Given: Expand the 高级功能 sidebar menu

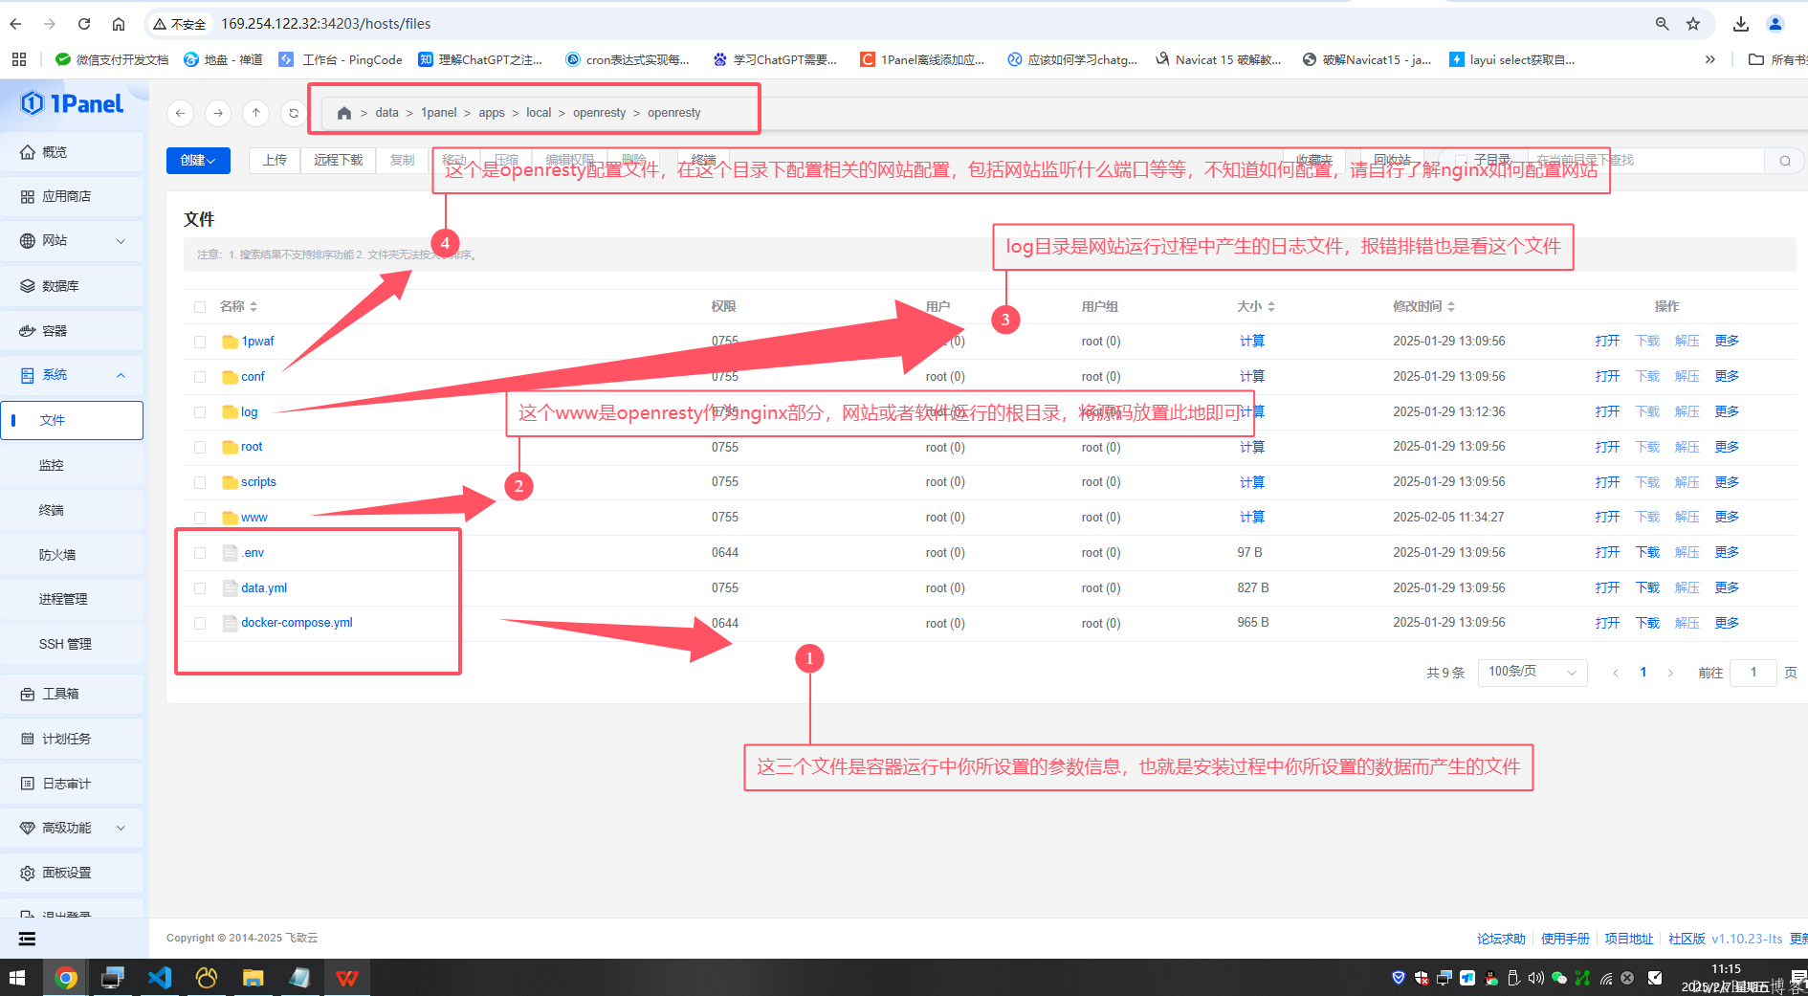Looking at the screenshot, I should tap(73, 828).
